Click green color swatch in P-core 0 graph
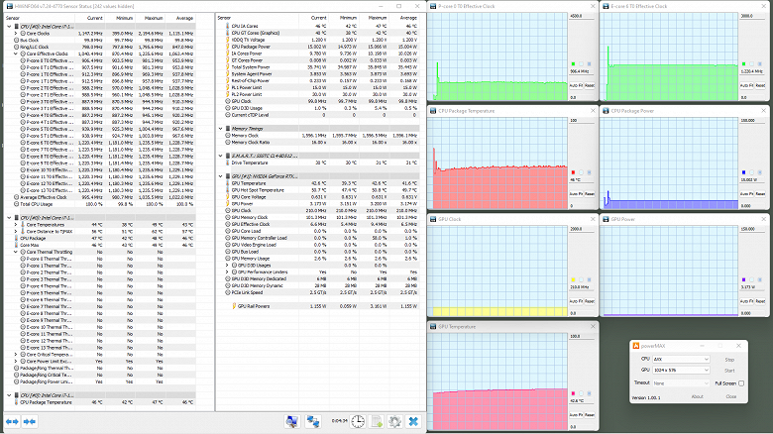 point(573,64)
